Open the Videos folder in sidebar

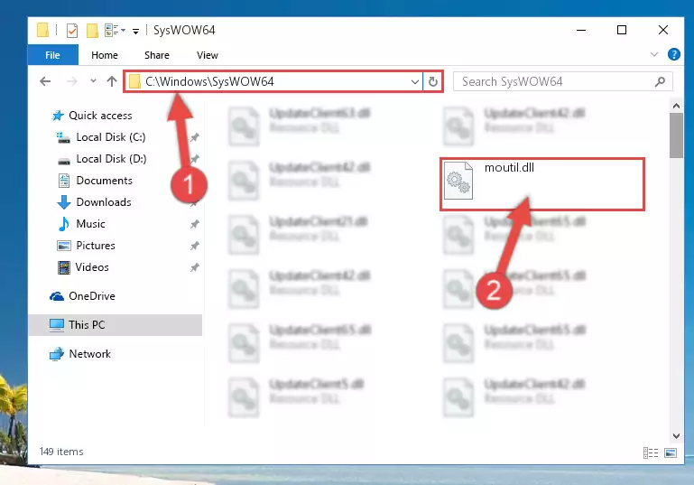[x=92, y=267]
